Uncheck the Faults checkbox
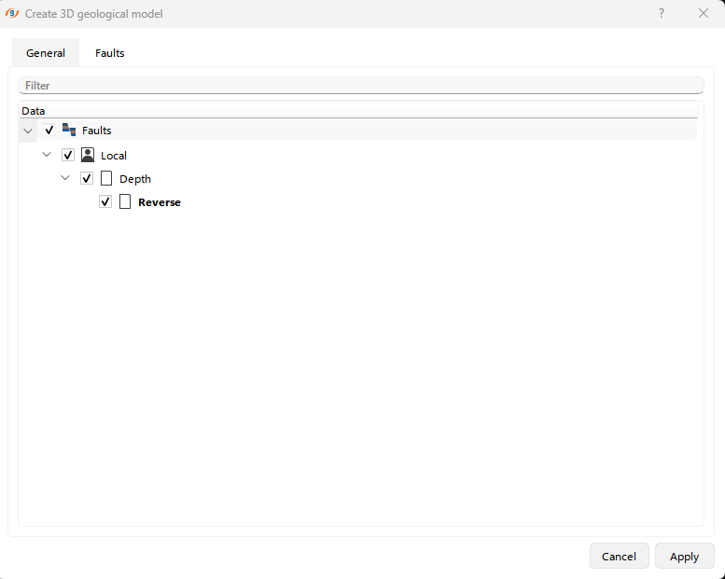The width and height of the screenshot is (725, 579). pos(49,130)
